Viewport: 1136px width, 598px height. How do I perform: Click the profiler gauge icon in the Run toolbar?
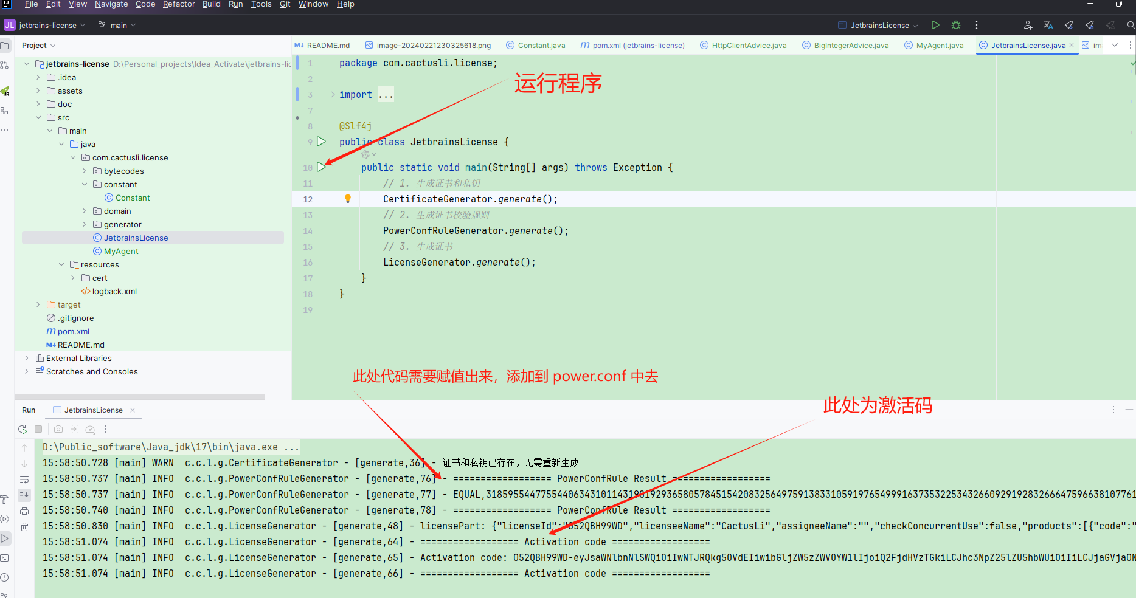tap(90, 429)
